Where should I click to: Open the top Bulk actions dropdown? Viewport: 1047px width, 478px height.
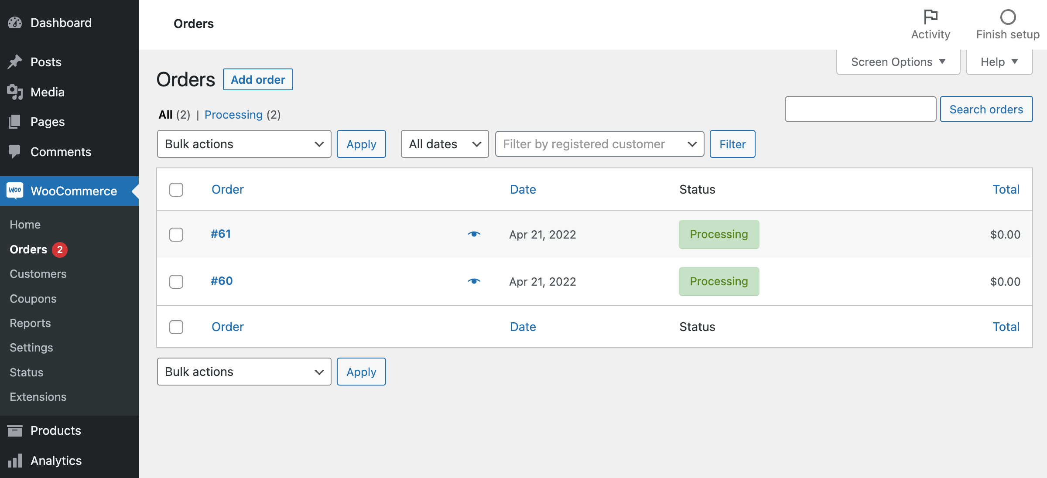point(244,144)
